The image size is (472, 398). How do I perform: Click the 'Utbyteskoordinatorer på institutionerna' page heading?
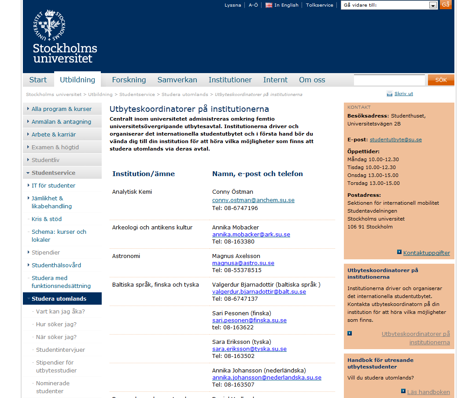pos(189,109)
